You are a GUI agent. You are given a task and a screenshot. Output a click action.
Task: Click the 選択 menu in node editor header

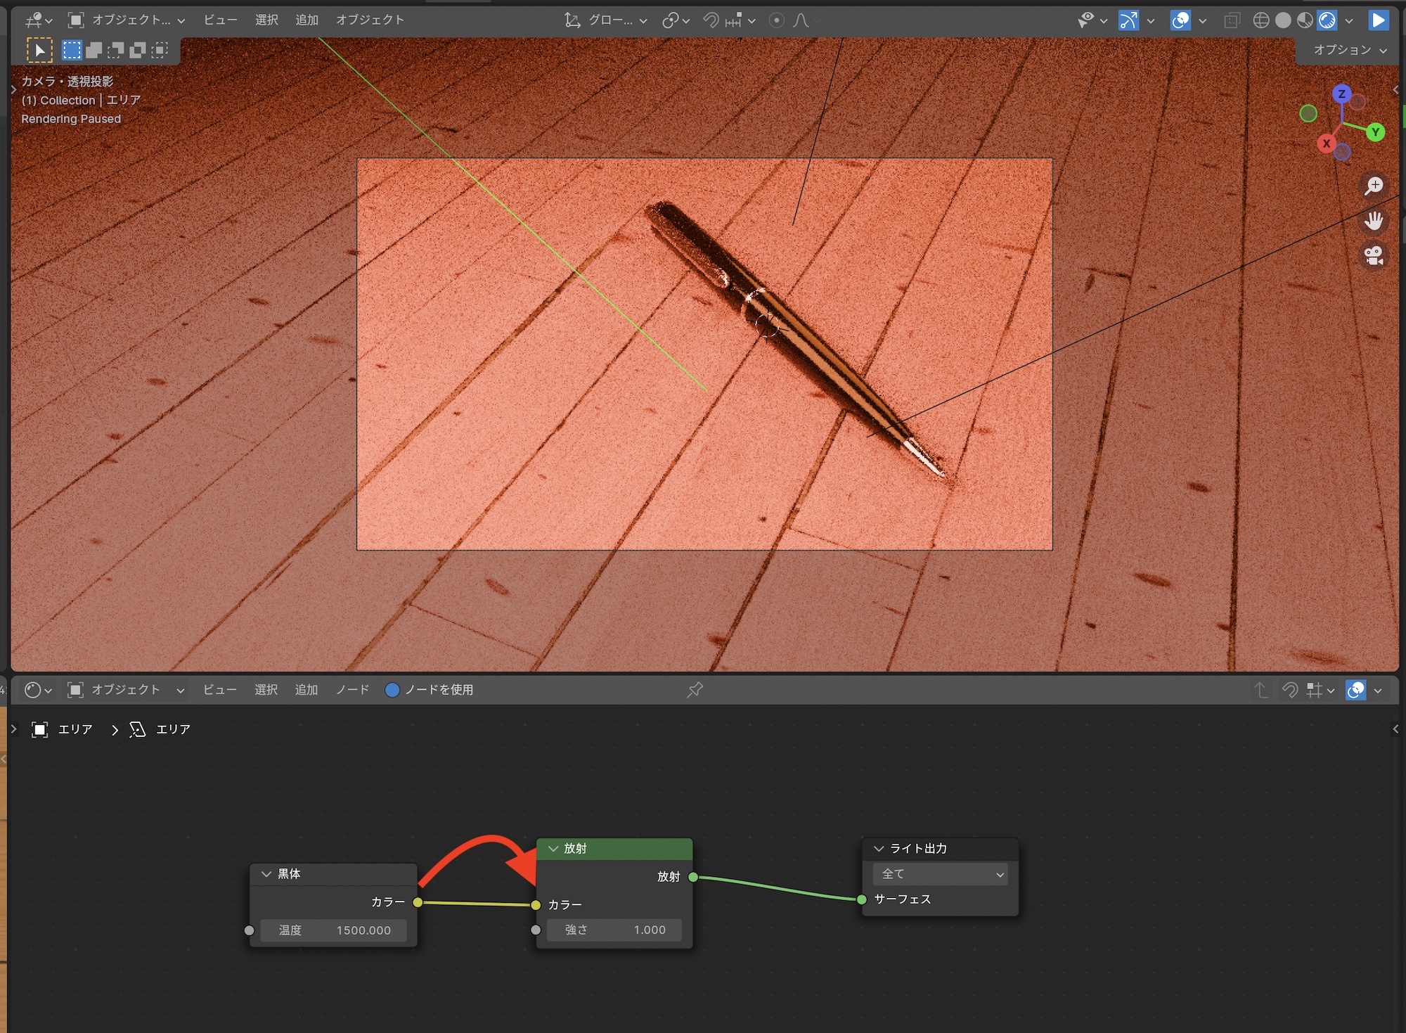(266, 690)
